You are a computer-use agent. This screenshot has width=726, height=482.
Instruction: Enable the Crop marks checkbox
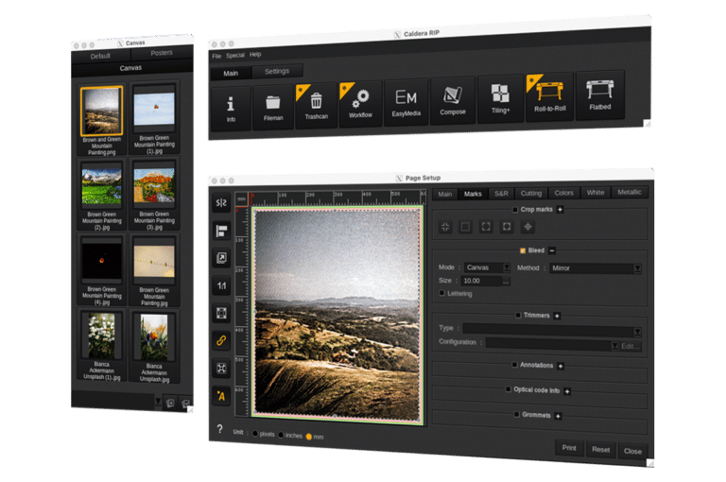click(515, 209)
